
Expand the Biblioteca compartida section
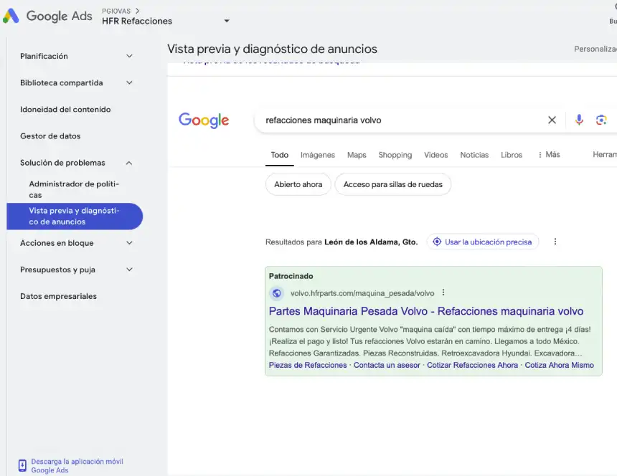(x=129, y=82)
